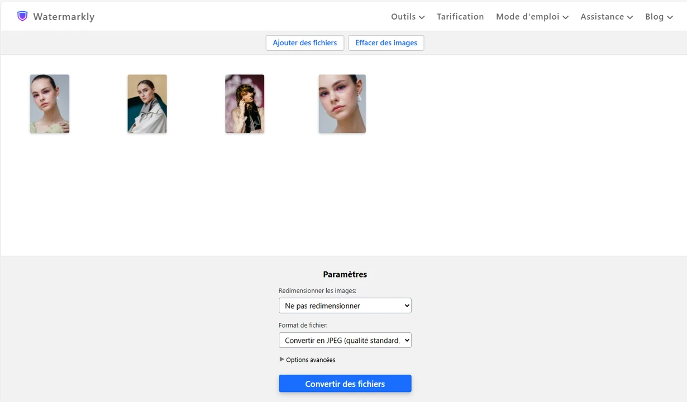Open the Outils menu label
The width and height of the screenshot is (687, 402).
click(403, 17)
